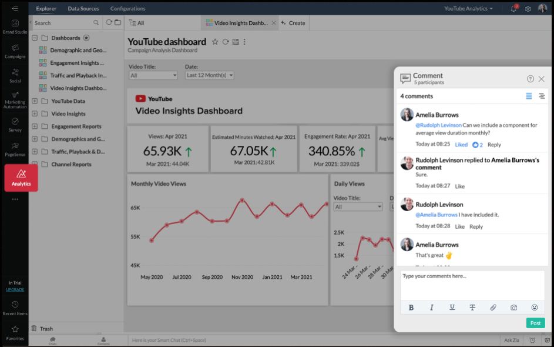Open Ask Zia assistant
Image resolution: width=554 pixels, height=347 pixels.
[511, 340]
